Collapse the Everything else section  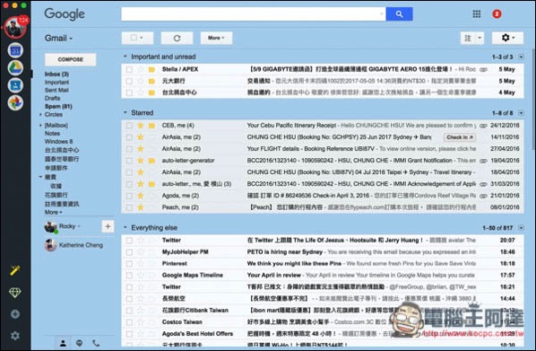pyautogui.click(x=125, y=227)
